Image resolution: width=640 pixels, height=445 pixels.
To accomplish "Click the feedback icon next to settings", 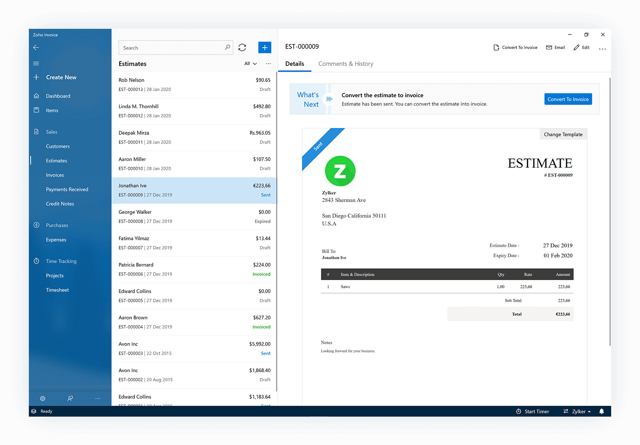I will pos(70,398).
